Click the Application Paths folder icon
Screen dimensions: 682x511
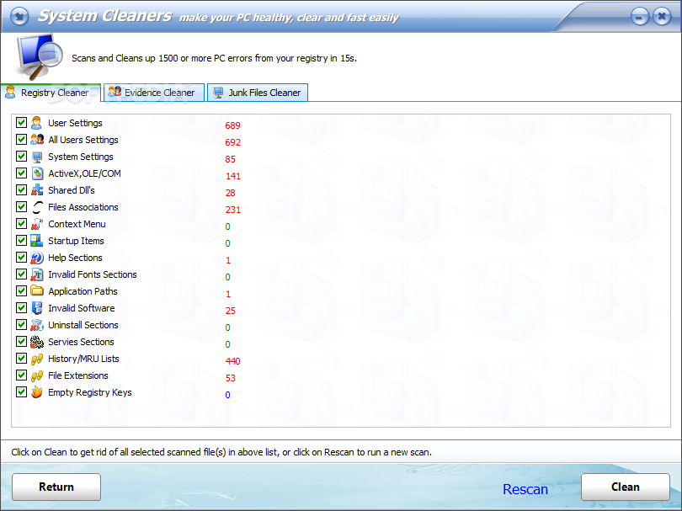coord(37,291)
